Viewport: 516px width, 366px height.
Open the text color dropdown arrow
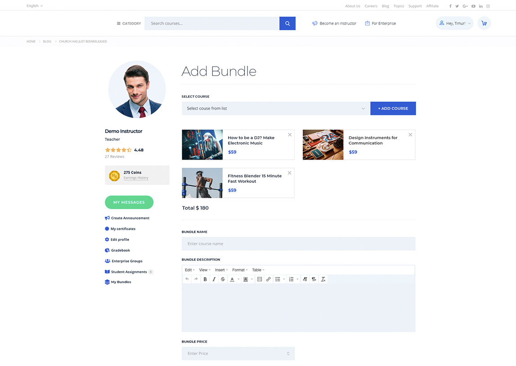pyautogui.click(x=238, y=279)
